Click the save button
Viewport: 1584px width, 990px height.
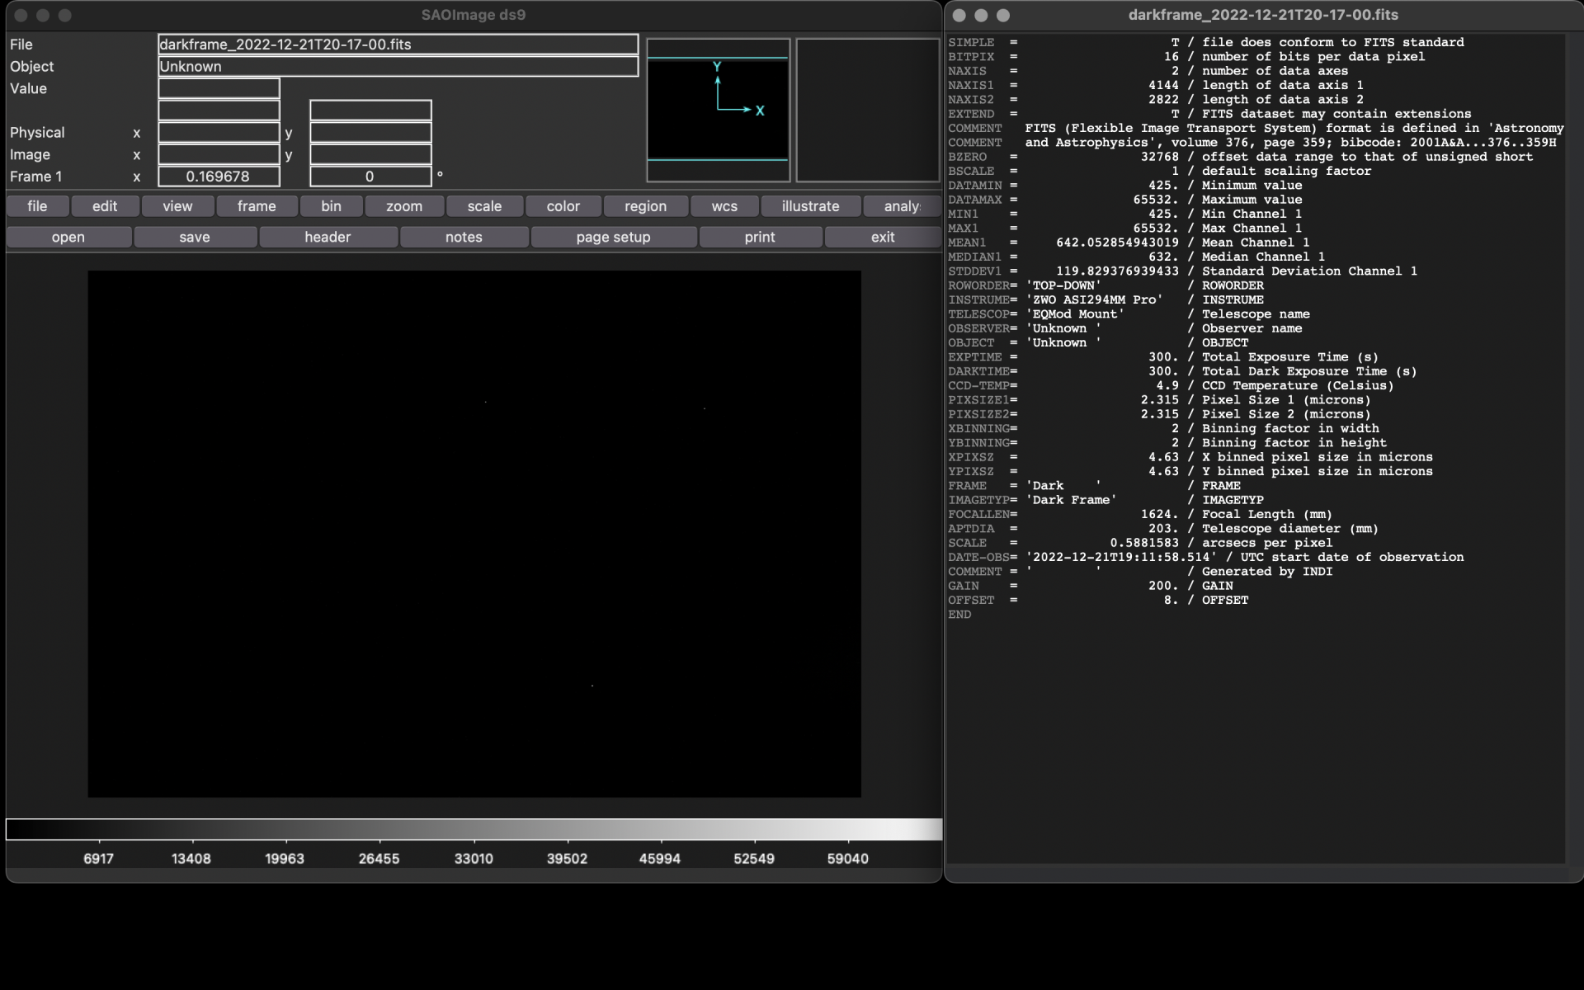point(195,237)
